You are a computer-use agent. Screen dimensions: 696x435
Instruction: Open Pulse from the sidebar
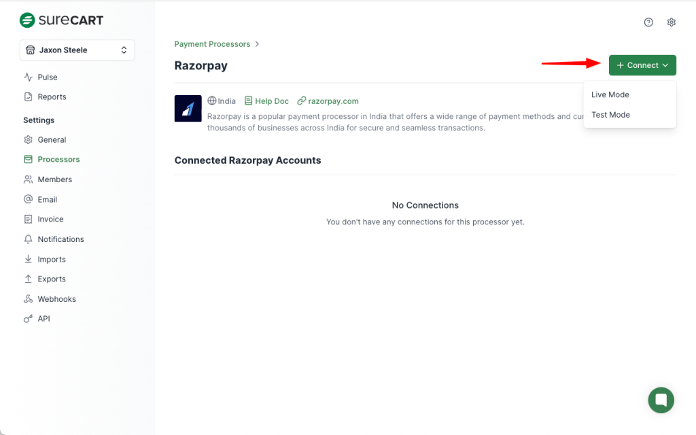point(47,77)
